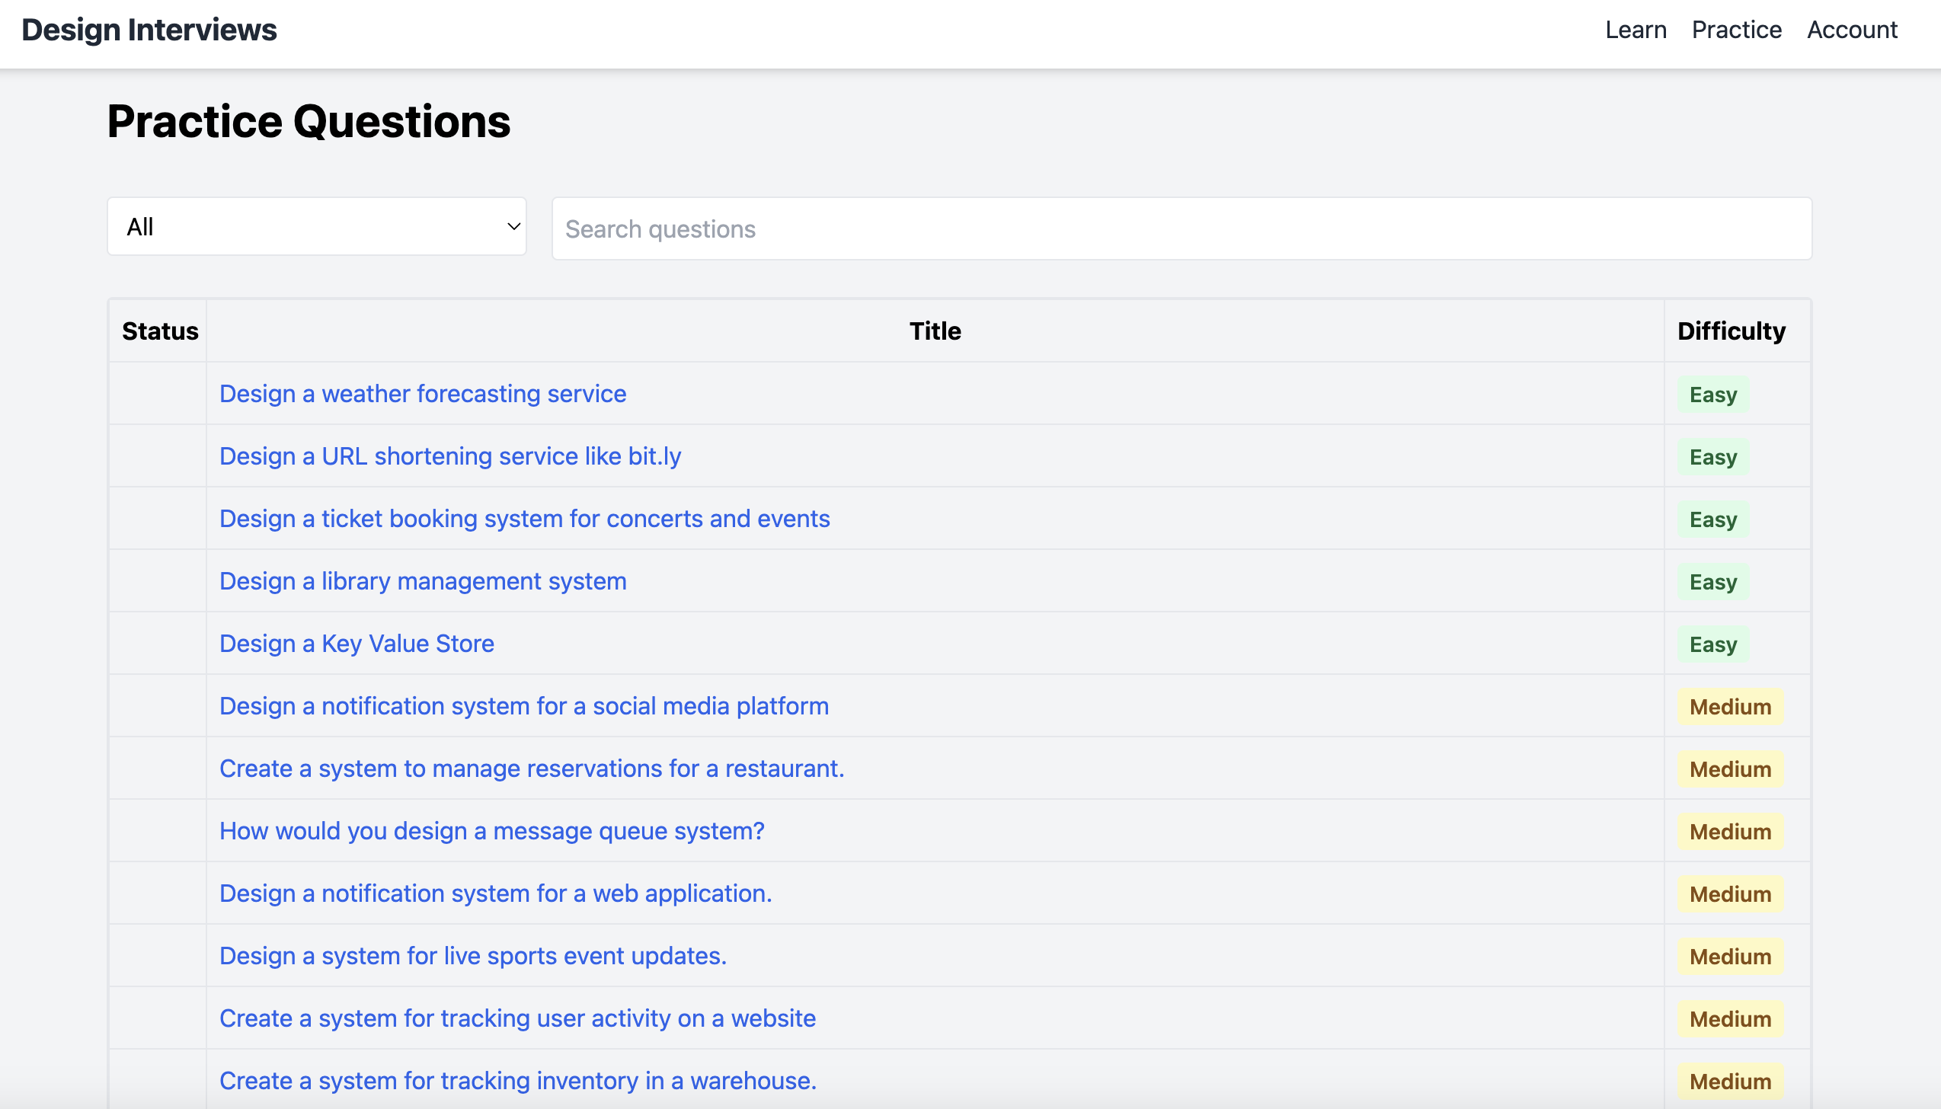Open the Account menu link
The width and height of the screenshot is (1941, 1109).
pos(1852,30)
